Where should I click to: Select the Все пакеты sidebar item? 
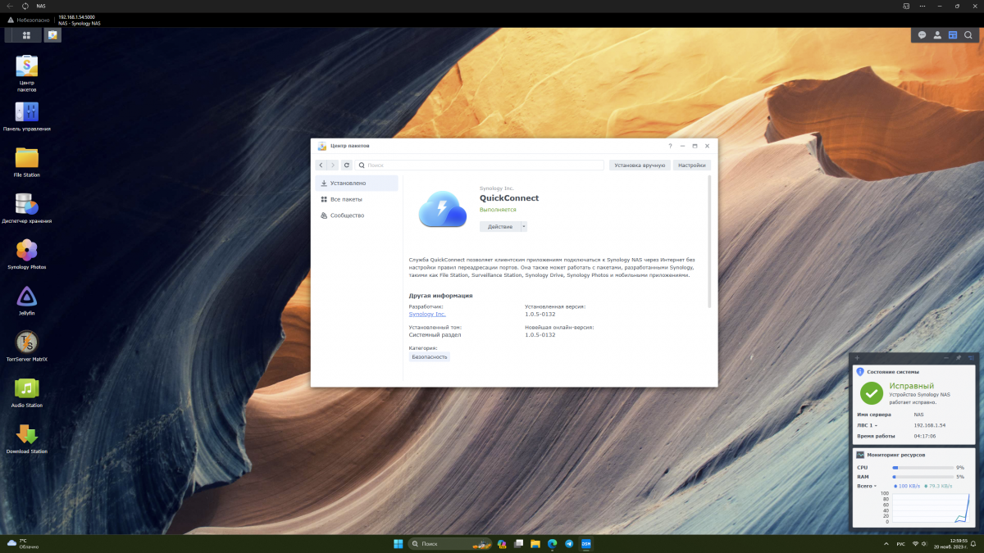pos(357,199)
